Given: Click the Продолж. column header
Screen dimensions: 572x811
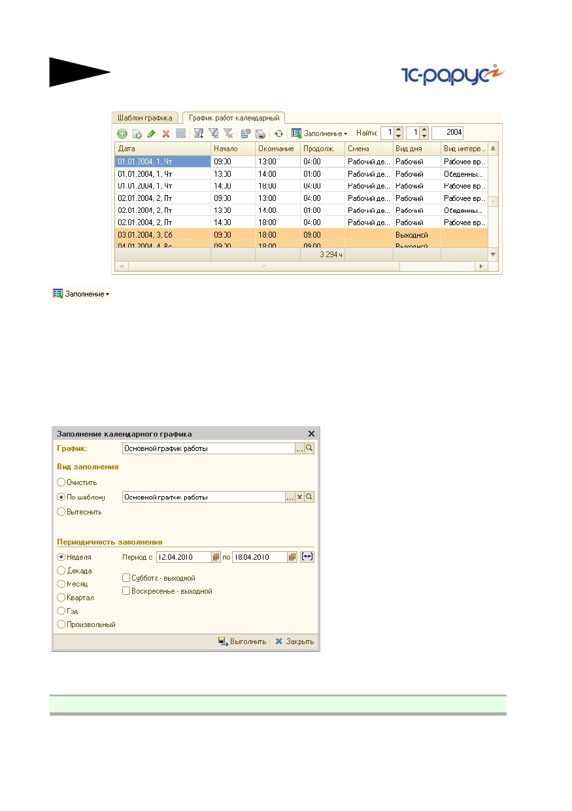Looking at the screenshot, I should [323, 149].
